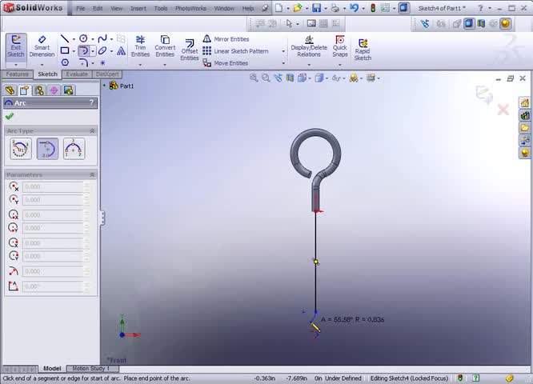The height and width of the screenshot is (384, 533).
Task: Toggle the cube view-mode icon beside Sketch4 title
Action: coord(403,8)
